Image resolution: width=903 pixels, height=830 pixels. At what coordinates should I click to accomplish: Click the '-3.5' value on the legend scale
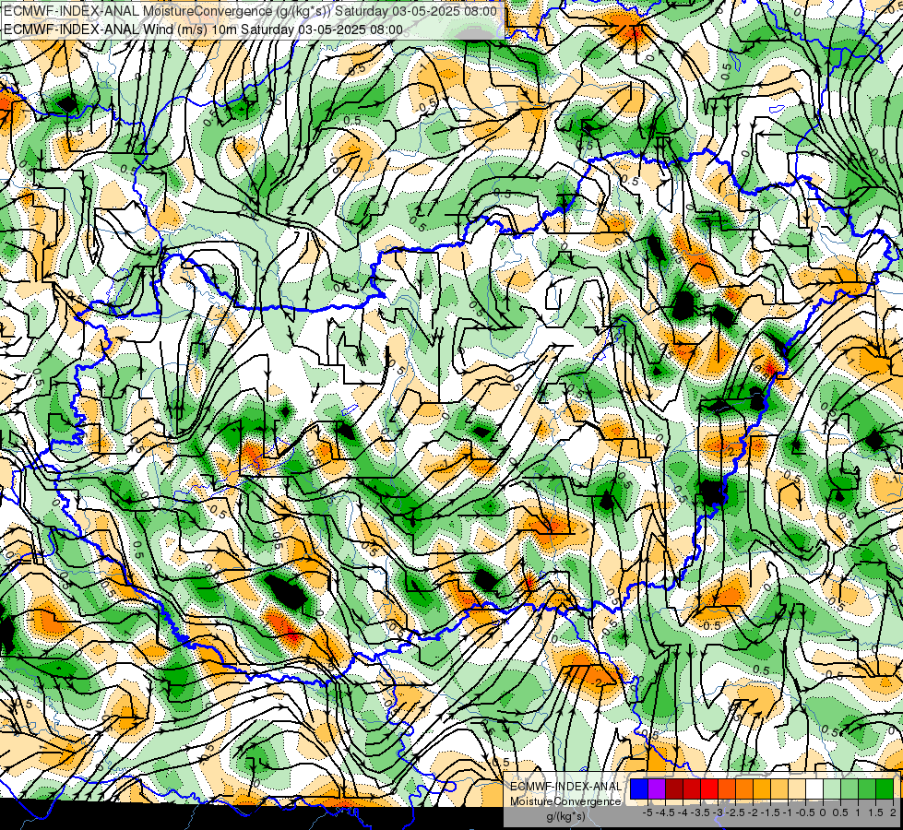(700, 812)
